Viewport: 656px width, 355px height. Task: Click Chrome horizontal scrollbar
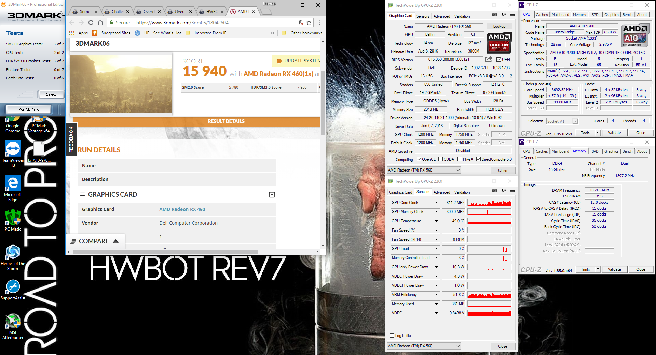[x=165, y=252]
